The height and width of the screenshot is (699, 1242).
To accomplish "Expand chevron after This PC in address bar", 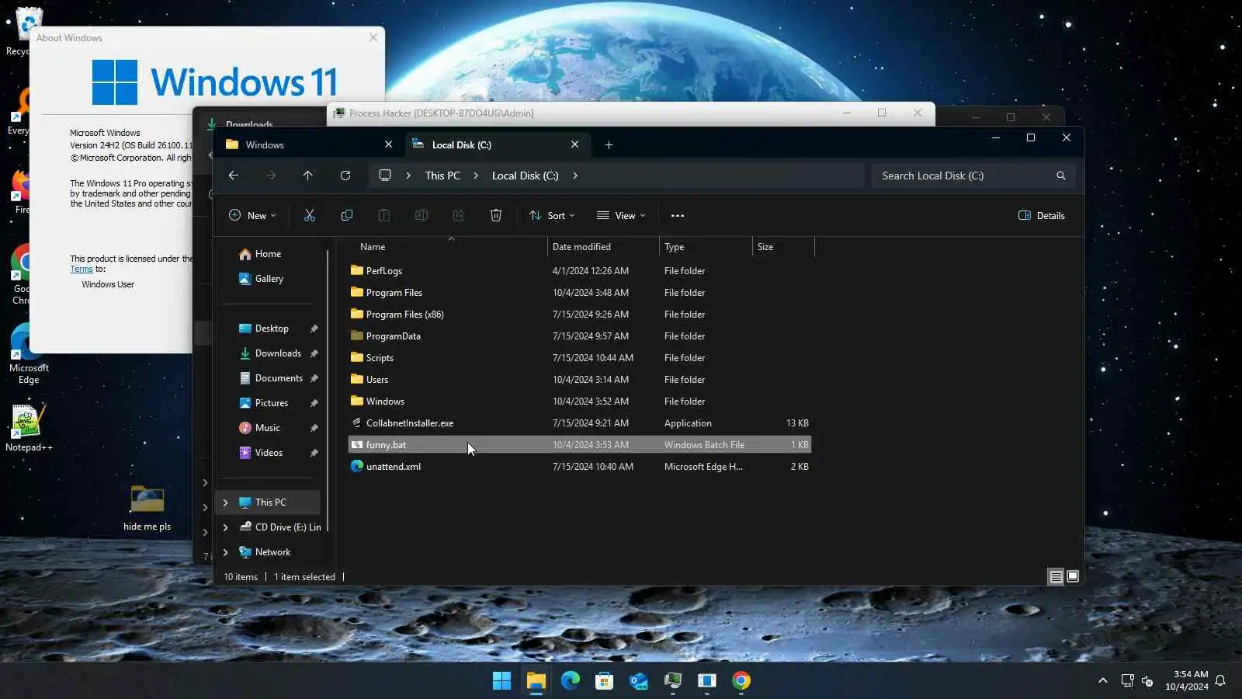I will (x=476, y=176).
